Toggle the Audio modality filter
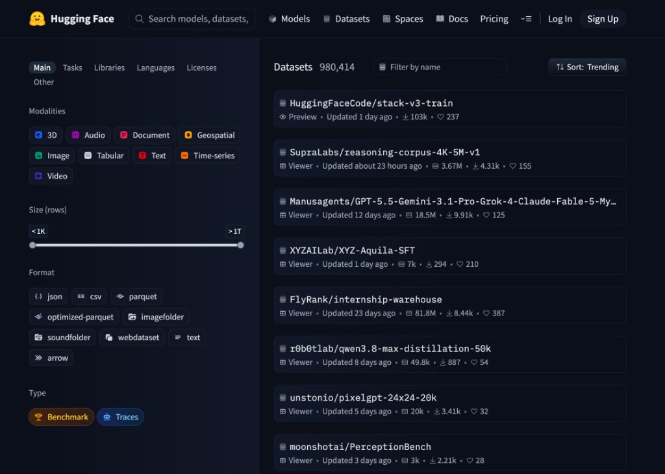Screen dimensions: 665x474 click(x=88, y=135)
